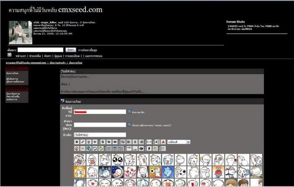Insert Flash object icon
This screenshot has width=294, height=187.
(77, 148)
